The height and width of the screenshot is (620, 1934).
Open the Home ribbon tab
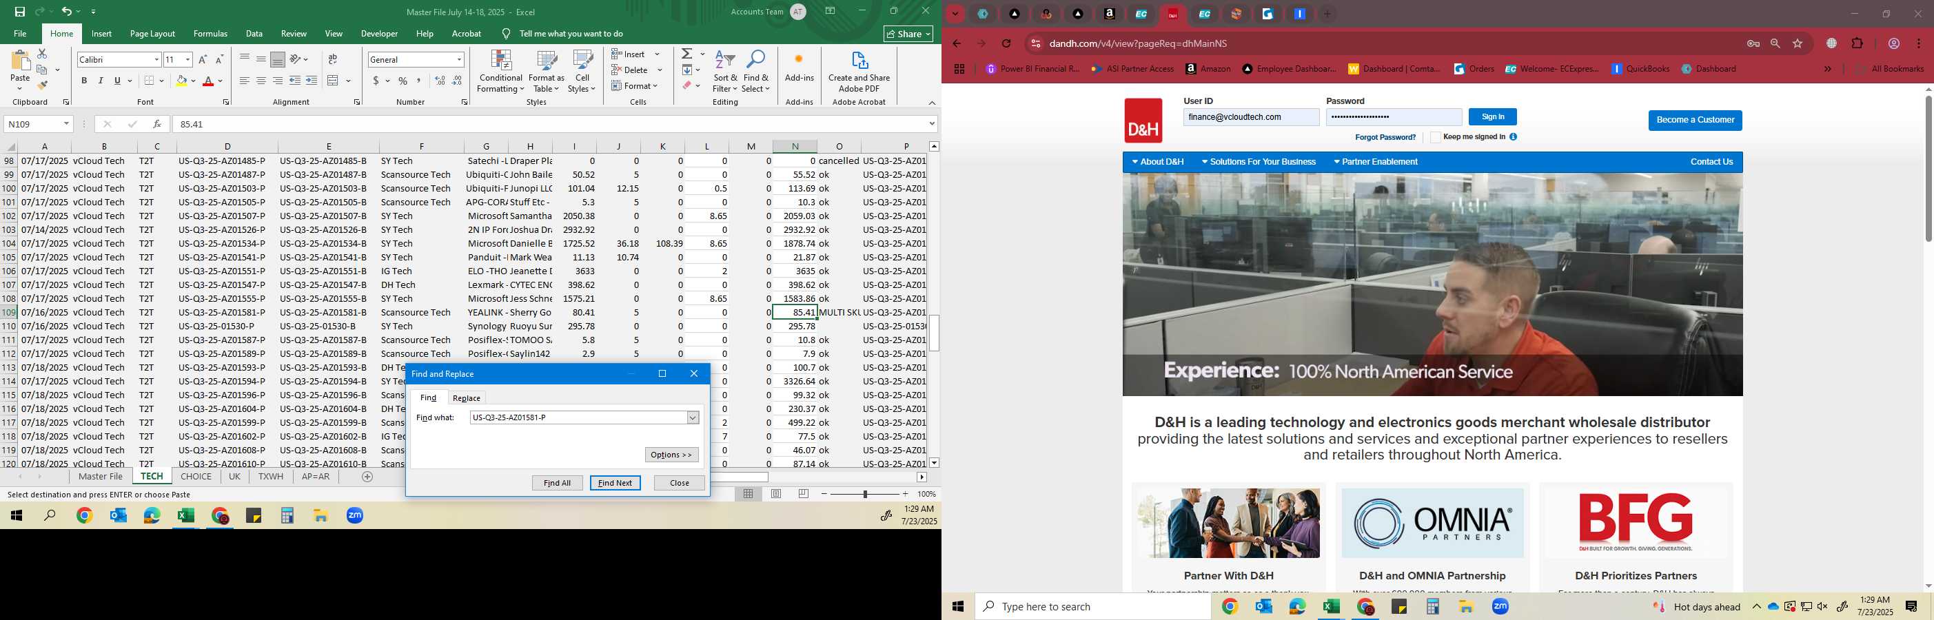tap(61, 34)
